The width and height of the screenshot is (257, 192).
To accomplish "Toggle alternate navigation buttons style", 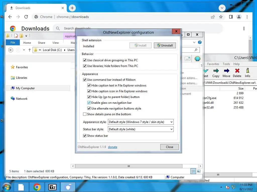I will (89, 108).
